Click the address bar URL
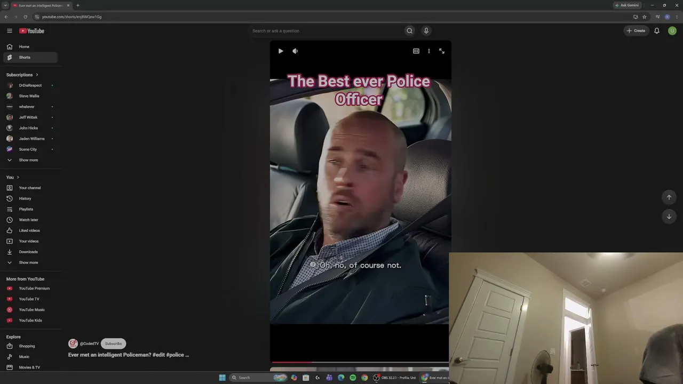 [72, 17]
